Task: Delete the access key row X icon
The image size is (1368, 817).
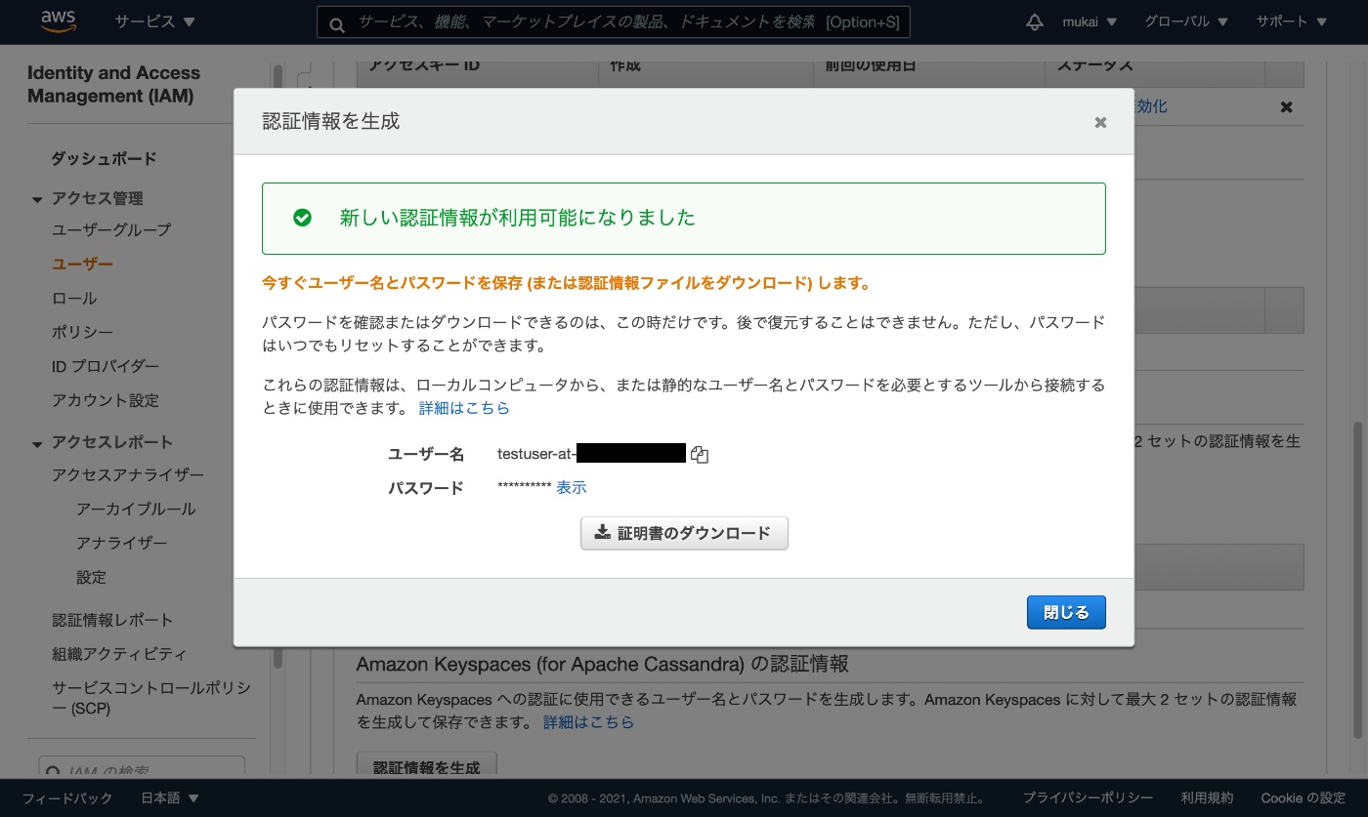Action: (x=1286, y=106)
